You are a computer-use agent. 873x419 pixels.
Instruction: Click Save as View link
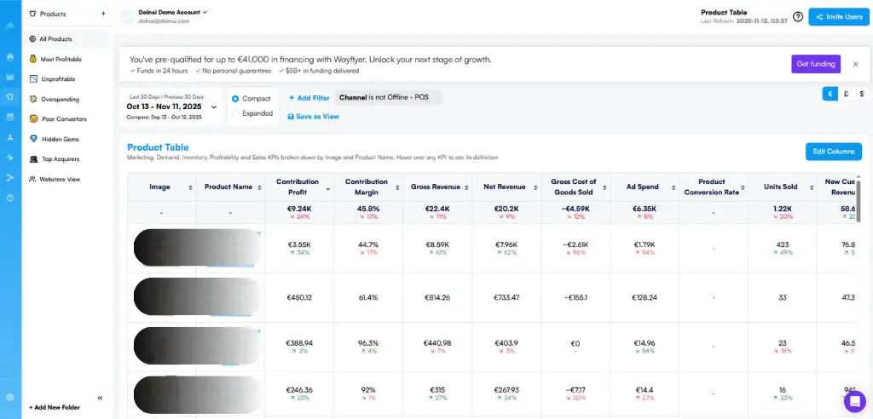(314, 117)
